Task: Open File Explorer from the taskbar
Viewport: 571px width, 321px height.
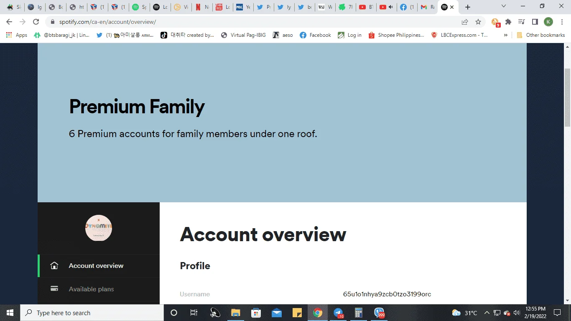Action: [236, 313]
